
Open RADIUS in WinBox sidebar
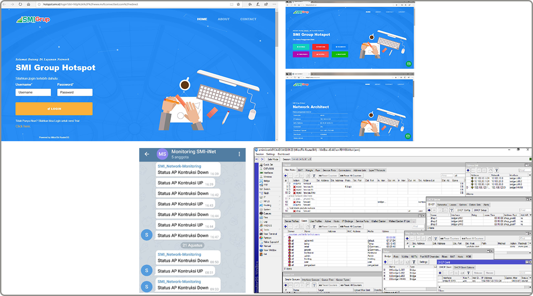pos(267,225)
